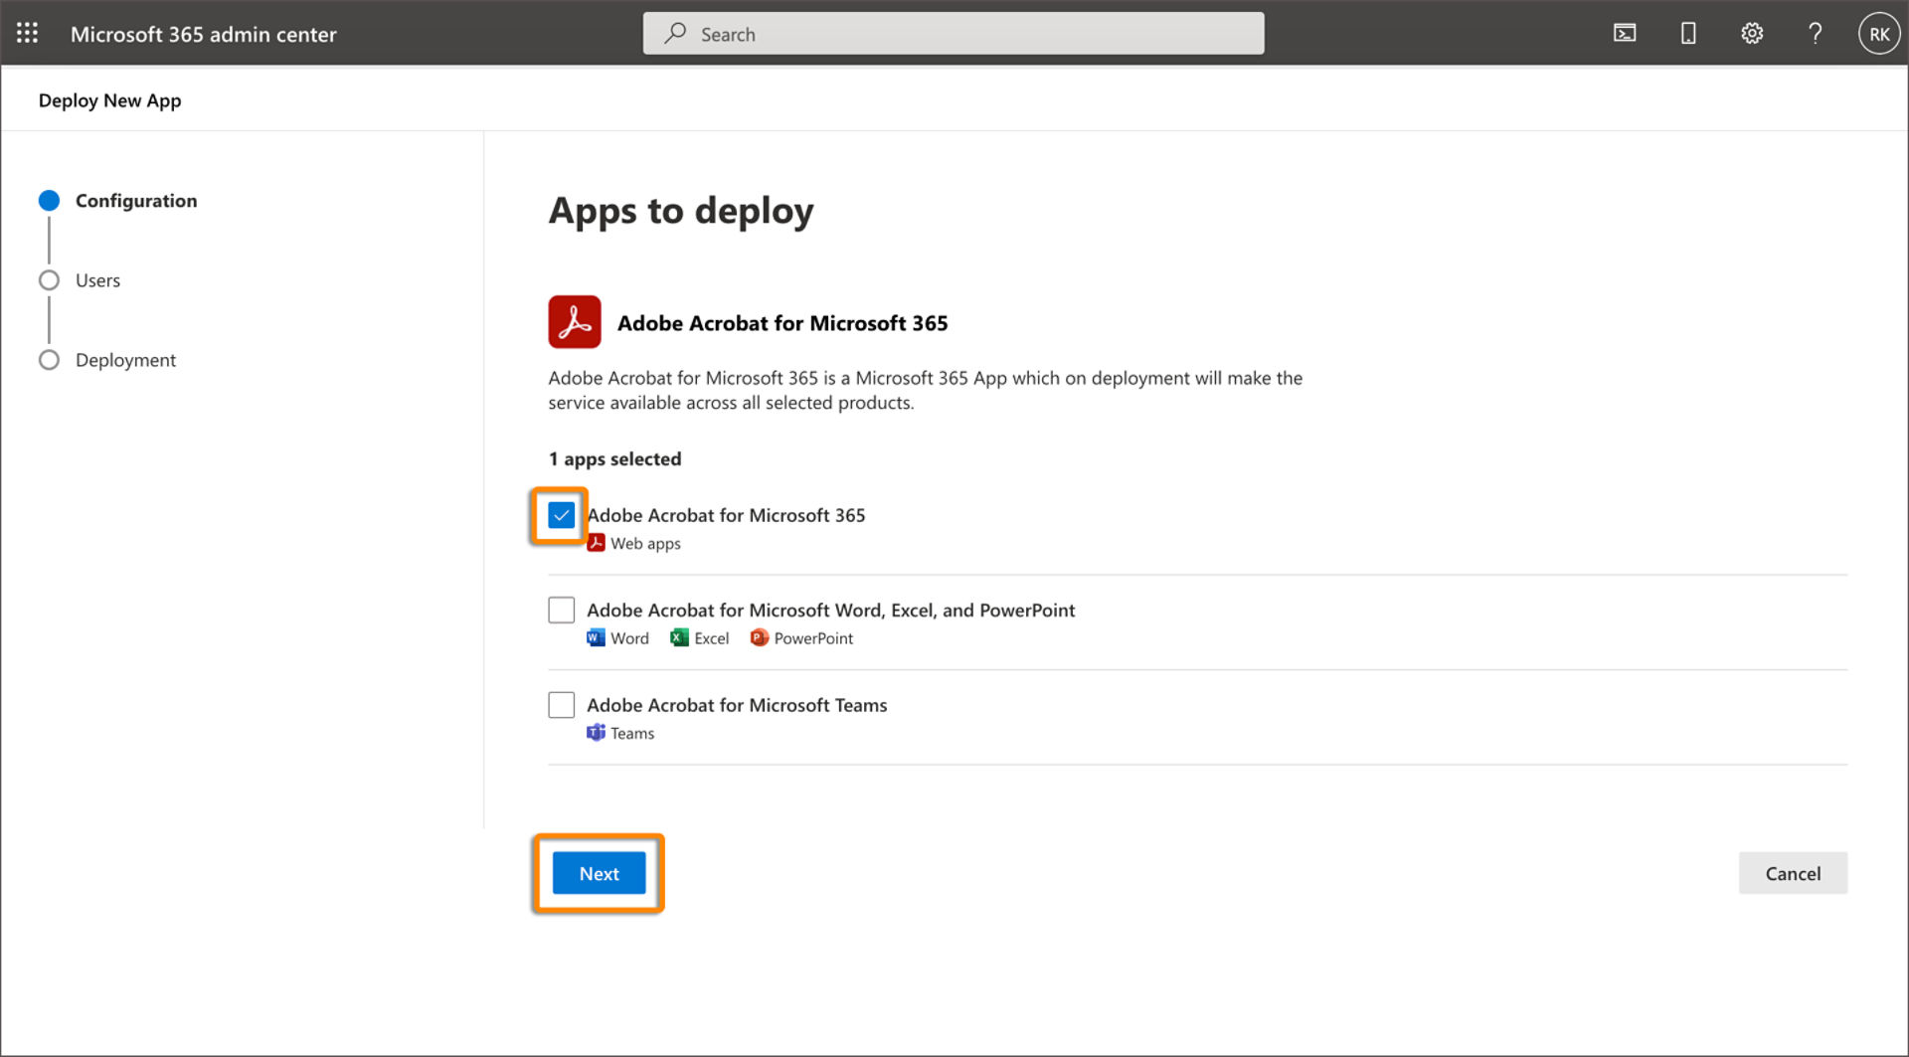The width and height of the screenshot is (1909, 1057).
Task: Click the 'Web apps' label
Action: point(645,543)
